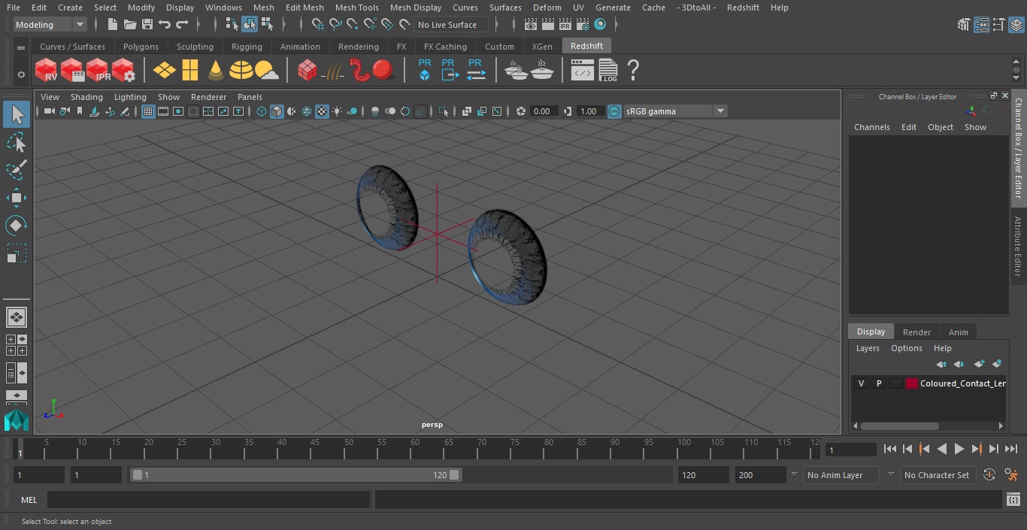1027x530 pixels.
Task: Open the No Character Set dropdown
Action: [x=938, y=475]
